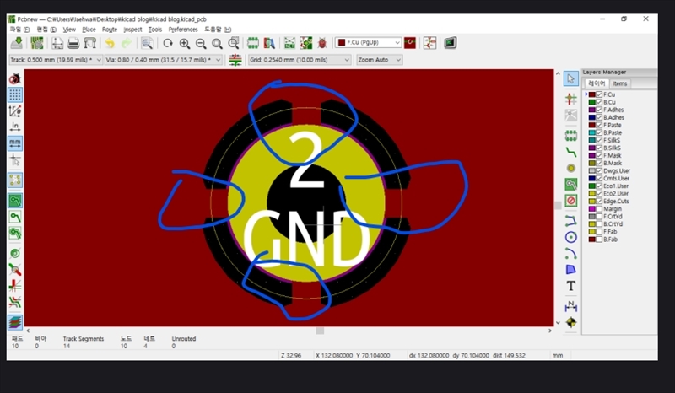Select the Route tracks tool
The height and width of the screenshot is (393, 675).
(x=571, y=150)
